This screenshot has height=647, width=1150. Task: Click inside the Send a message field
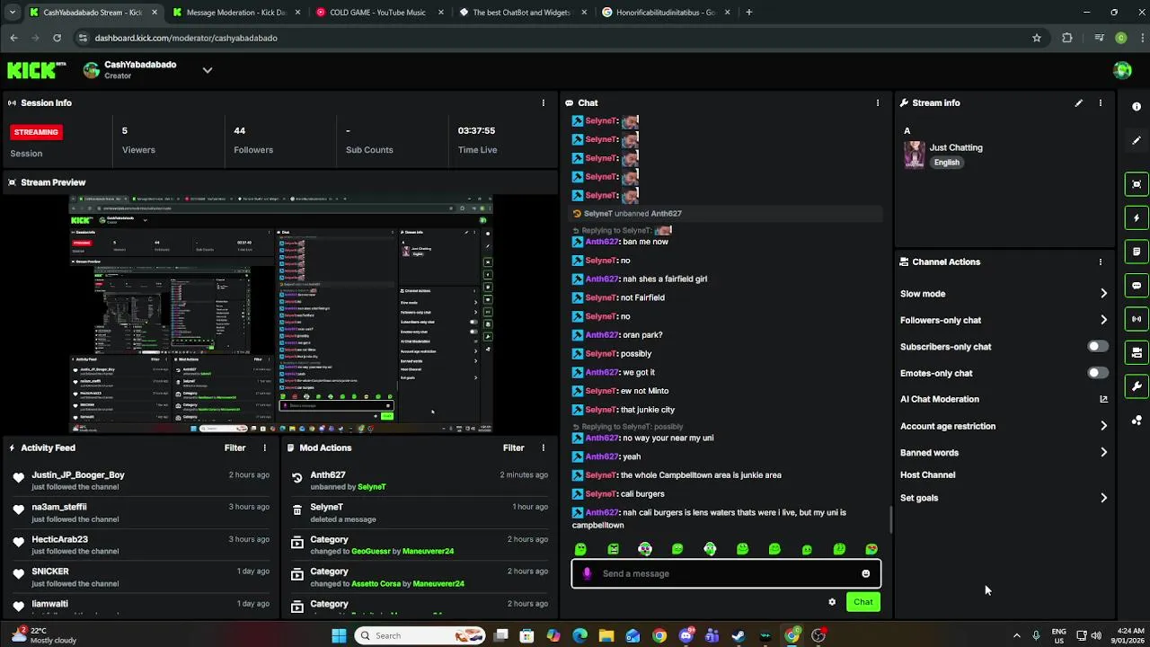point(726,573)
